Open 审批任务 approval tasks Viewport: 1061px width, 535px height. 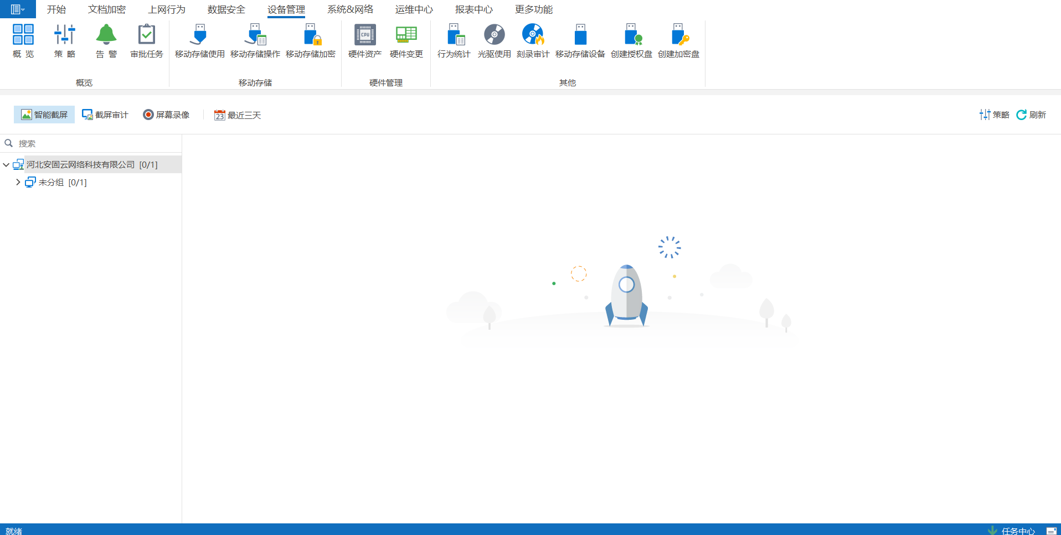(147, 40)
